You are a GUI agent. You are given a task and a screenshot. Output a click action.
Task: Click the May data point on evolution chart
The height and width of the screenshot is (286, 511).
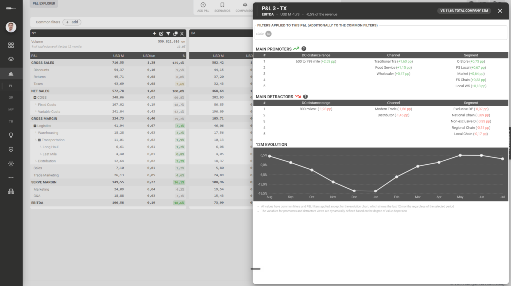460,155
